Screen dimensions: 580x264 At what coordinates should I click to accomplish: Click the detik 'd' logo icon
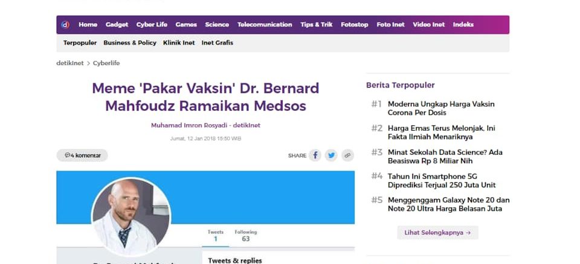[x=65, y=25]
